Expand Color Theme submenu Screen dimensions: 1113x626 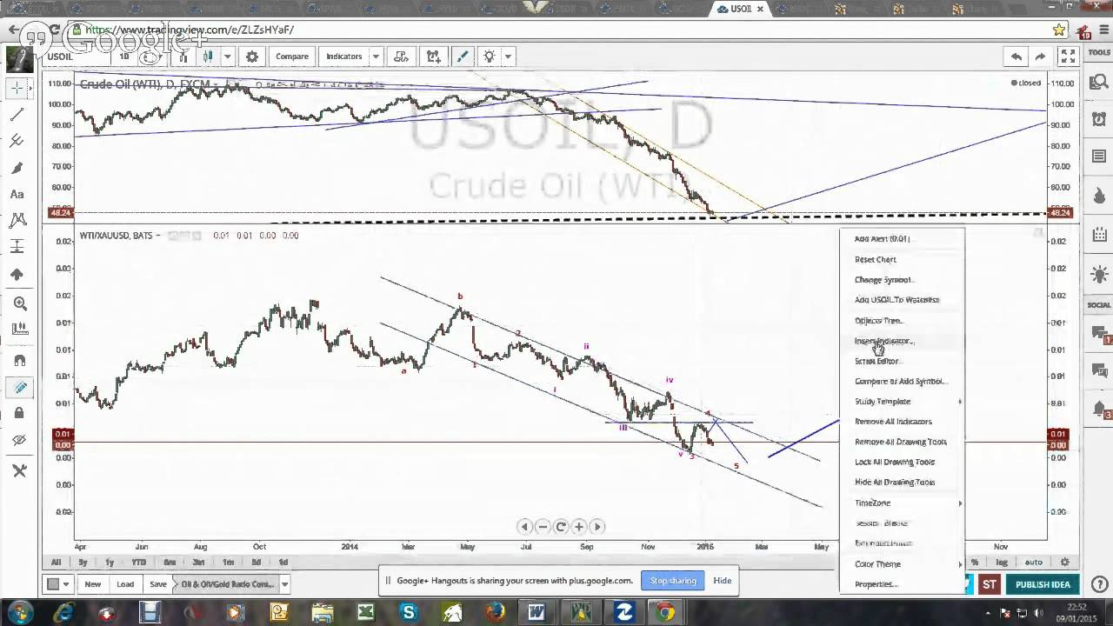coord(903,564)
